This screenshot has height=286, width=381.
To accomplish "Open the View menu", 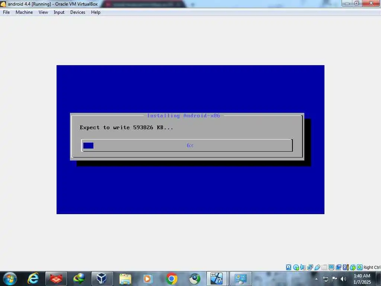I will pos(43,12).
